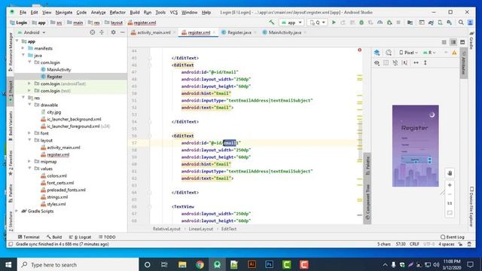
Task: Open Google Chrome from taskbar
Action: pyautogui.click(x=200, y=264)
